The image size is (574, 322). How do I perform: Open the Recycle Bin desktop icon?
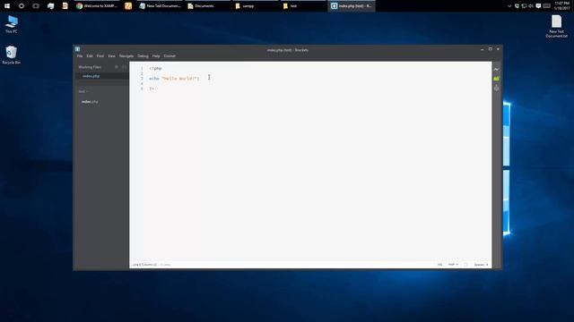[x=12, y=55]
